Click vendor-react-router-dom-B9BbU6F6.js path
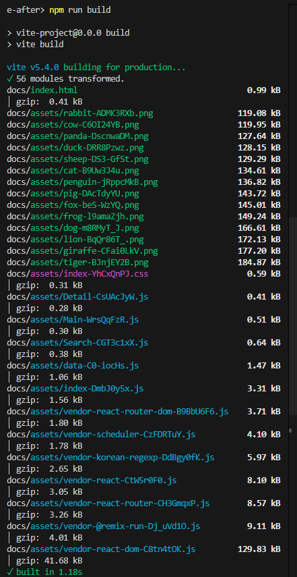Viewport: 297px width, 577px height. point(117,411)
